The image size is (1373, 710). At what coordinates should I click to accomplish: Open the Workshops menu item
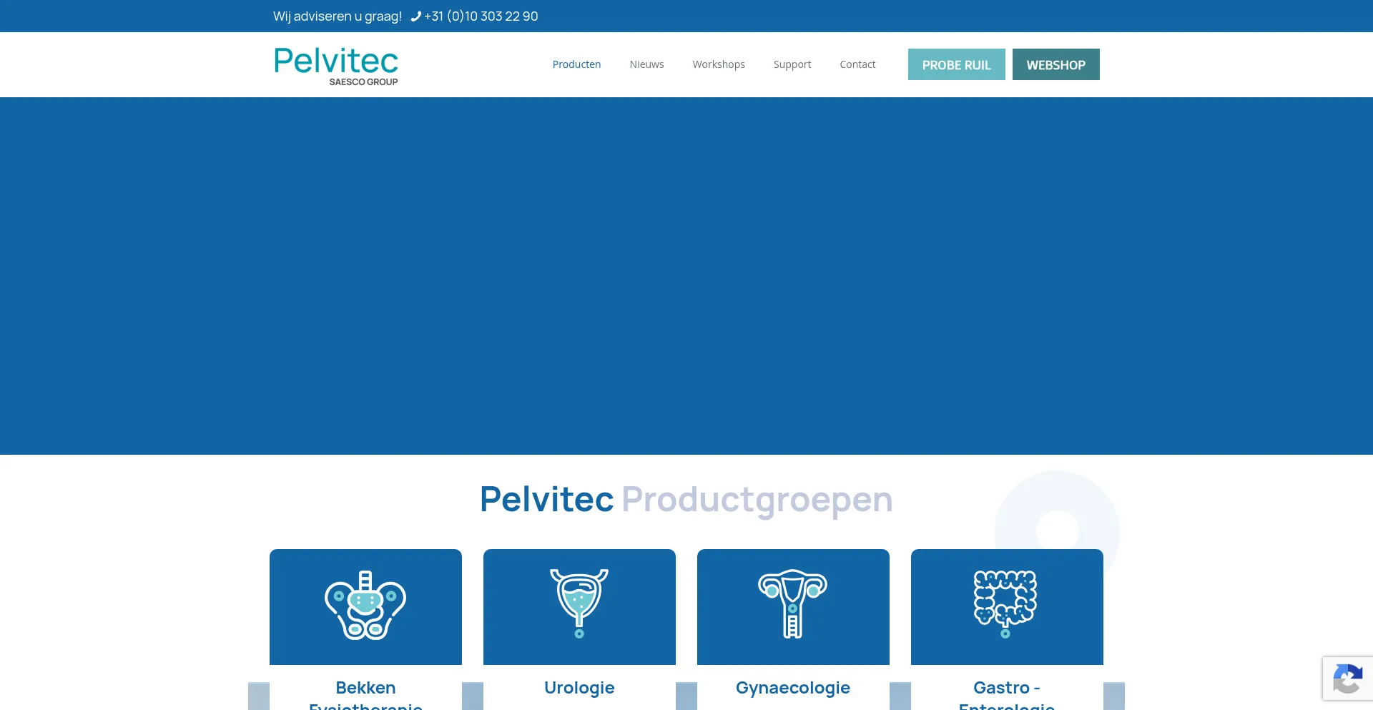719,64
